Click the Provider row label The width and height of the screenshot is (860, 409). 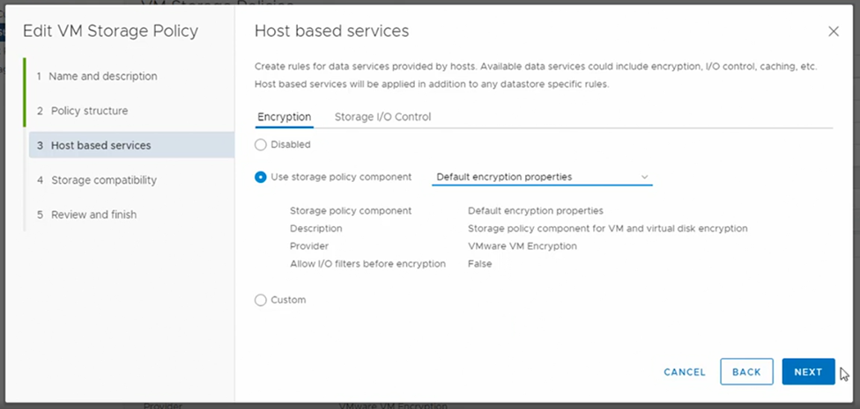coord(308,246)
